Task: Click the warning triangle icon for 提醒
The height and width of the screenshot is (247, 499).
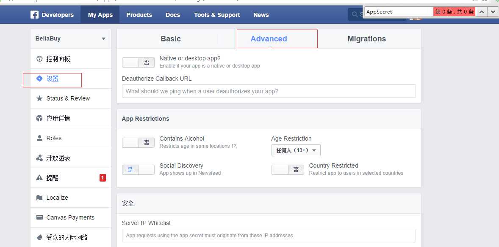Action: click(x=39, y=178)
